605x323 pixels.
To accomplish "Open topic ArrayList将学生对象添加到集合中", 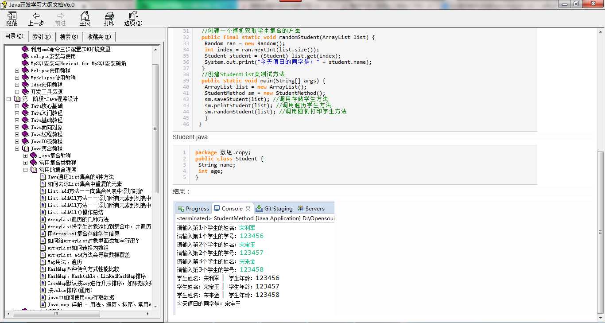I will [99, 226].
